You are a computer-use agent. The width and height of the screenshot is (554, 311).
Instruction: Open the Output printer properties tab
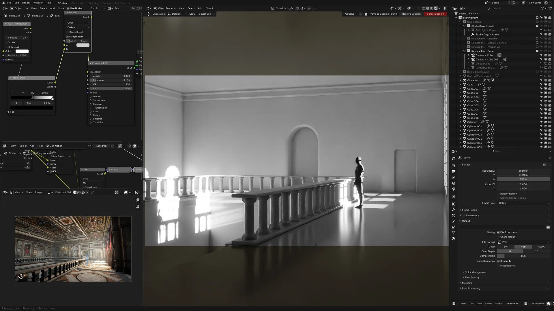[453, 172]
